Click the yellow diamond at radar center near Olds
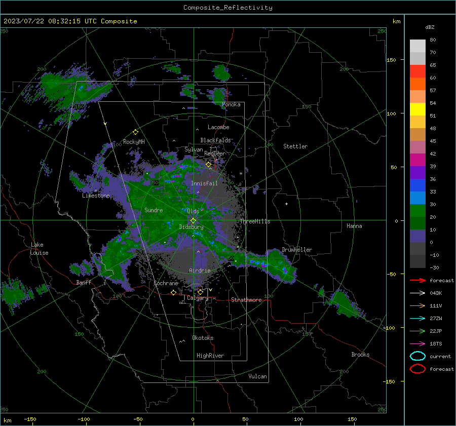Image resolution: width=456 pixels, height=426 pixels. click(x=193, y=221)
